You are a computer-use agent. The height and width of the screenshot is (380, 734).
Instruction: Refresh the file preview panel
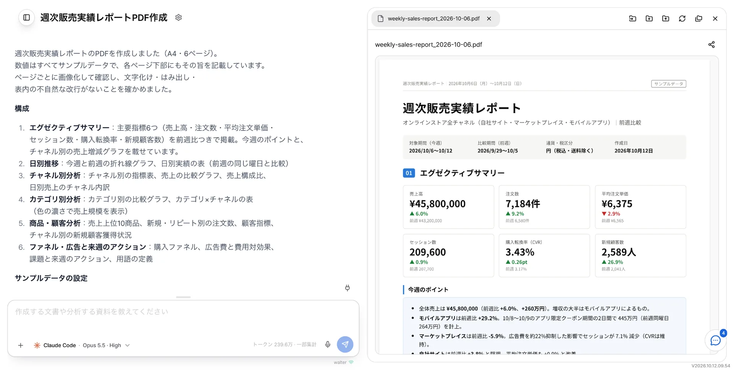coord(682,18)
